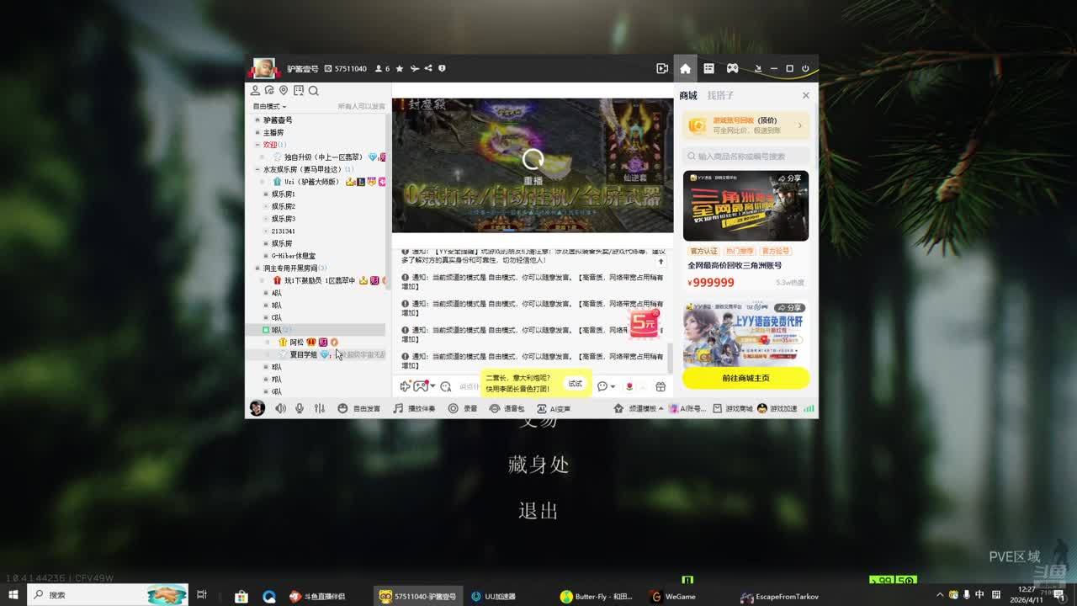1077x606 pixels.
Task: Toggle 录音 recording
Action: pos(463,408)
